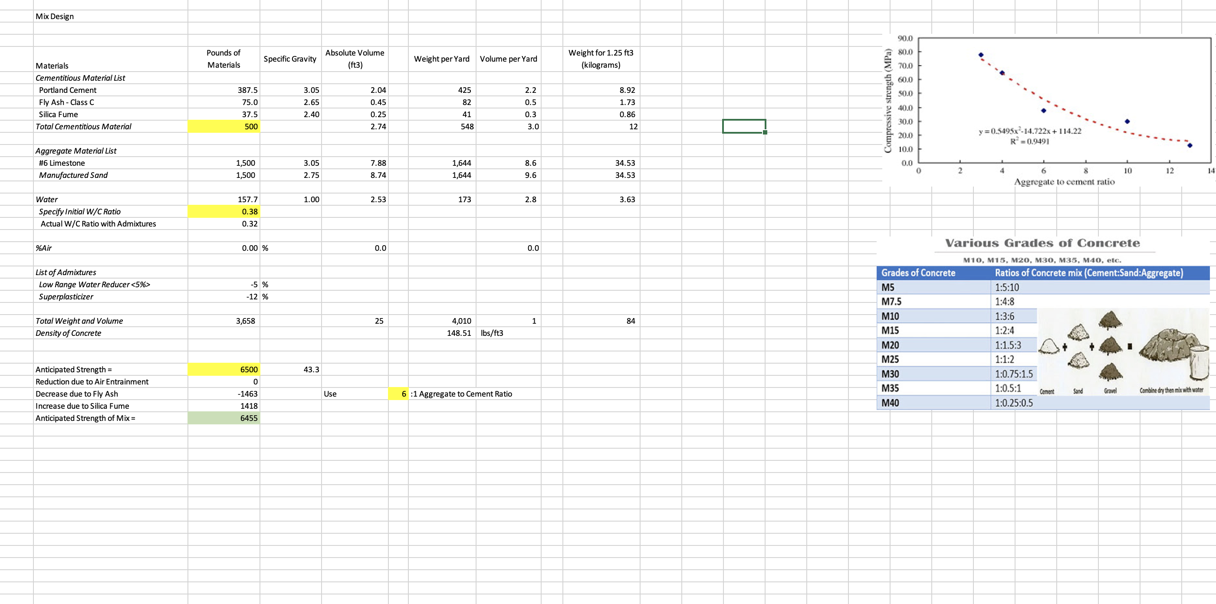
Task: Select the Specific Gravity column header
Action: pyautogui.click(x=291, y=59)
